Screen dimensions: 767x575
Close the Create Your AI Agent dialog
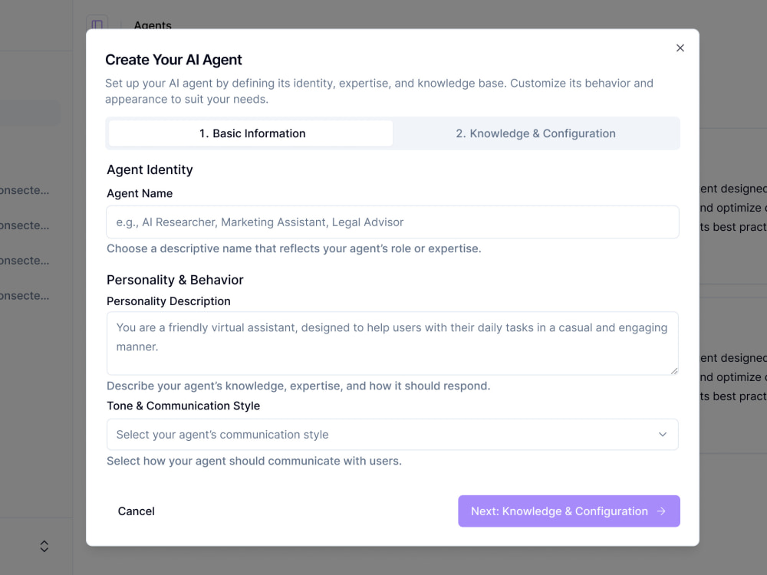point(680,48)
